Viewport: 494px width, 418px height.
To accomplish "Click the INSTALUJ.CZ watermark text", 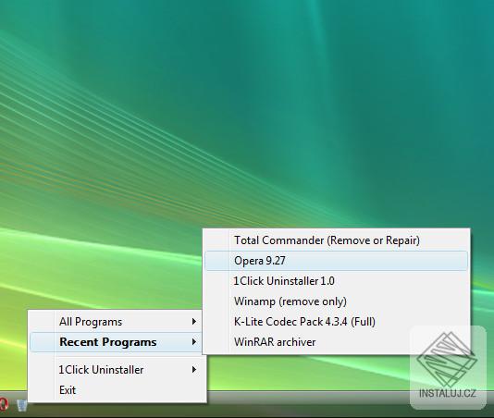I will 448,393.
